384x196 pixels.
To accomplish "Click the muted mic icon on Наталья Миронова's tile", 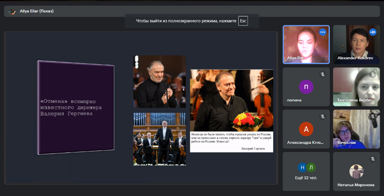I will pos(373,159).
